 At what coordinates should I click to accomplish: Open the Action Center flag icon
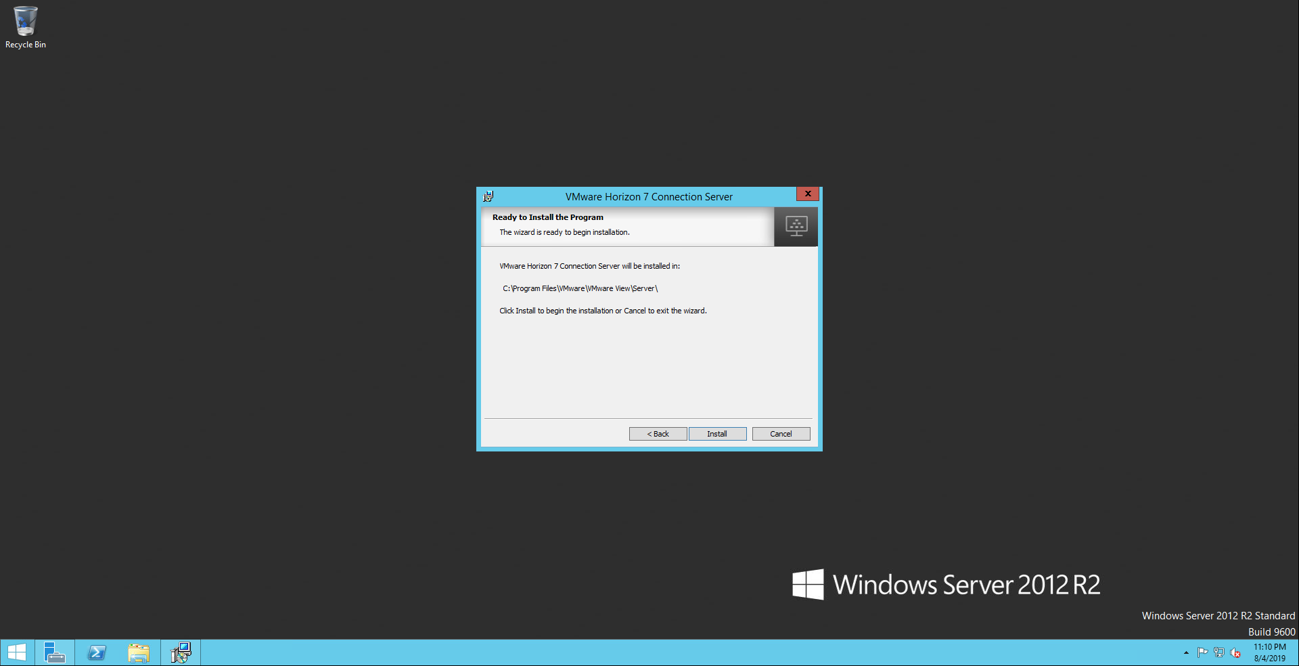click(x=1202, y=652)
